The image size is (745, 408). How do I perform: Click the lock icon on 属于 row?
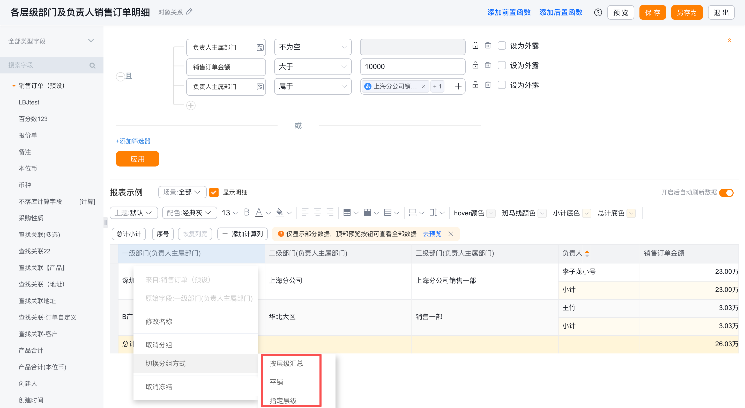point(475,85)
